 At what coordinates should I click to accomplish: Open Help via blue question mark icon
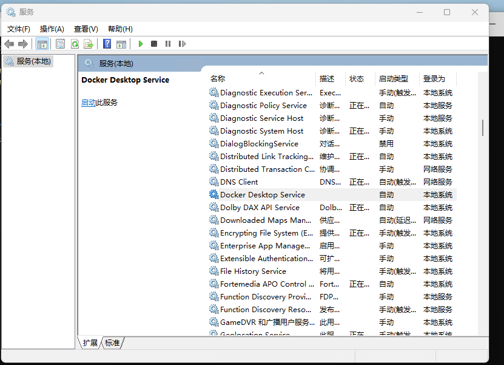[107, 44]
